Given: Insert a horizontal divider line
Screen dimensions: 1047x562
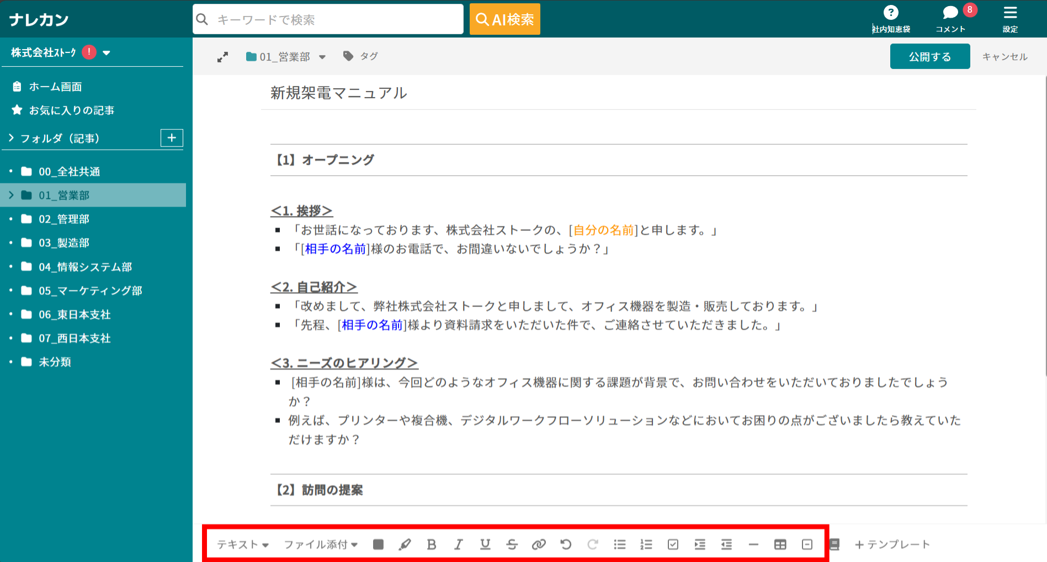Looking at the screenshot, I should [753, 544].
